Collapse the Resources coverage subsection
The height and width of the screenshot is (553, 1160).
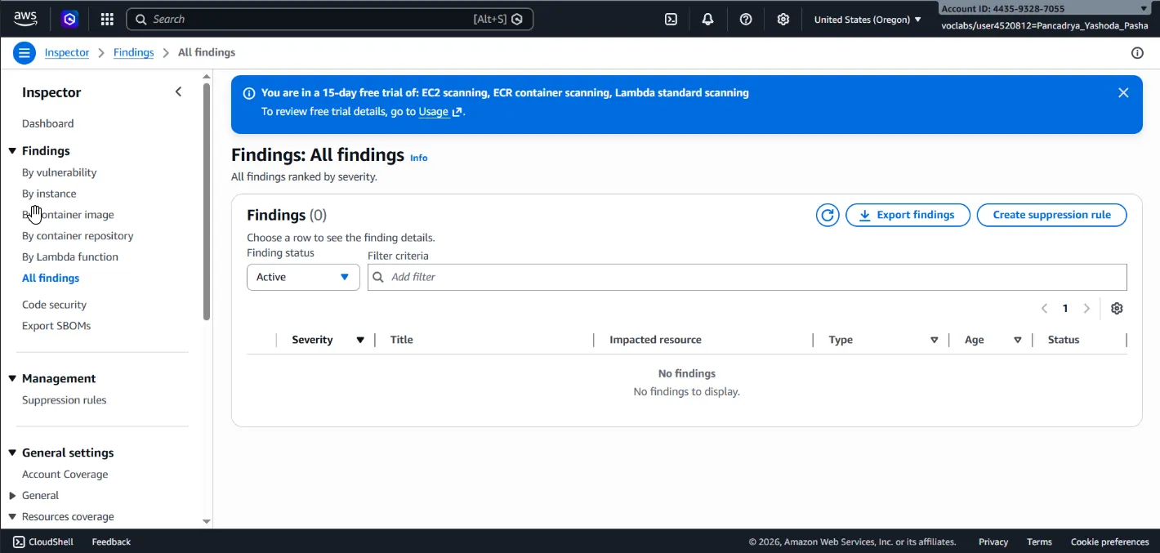12,516
